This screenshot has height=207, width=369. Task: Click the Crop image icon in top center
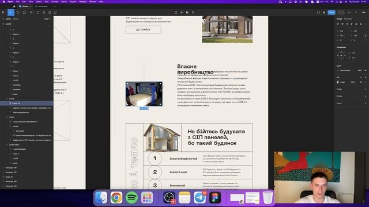pyautogui.click(x=176, y=13)
